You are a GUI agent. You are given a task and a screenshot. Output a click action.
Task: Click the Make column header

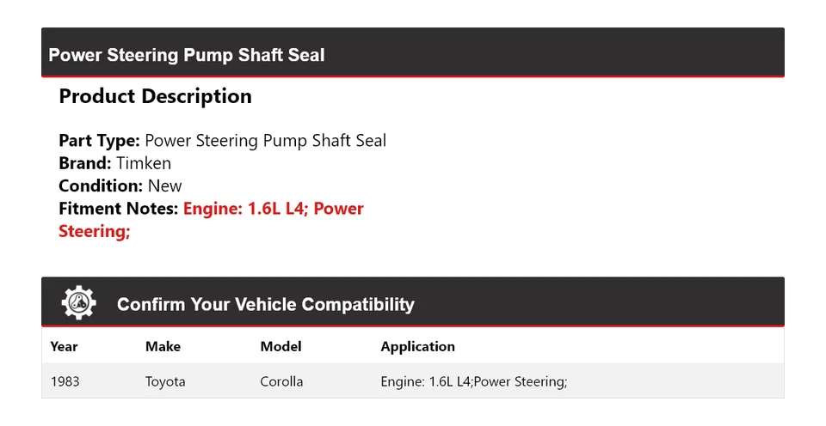pos(163,347)
